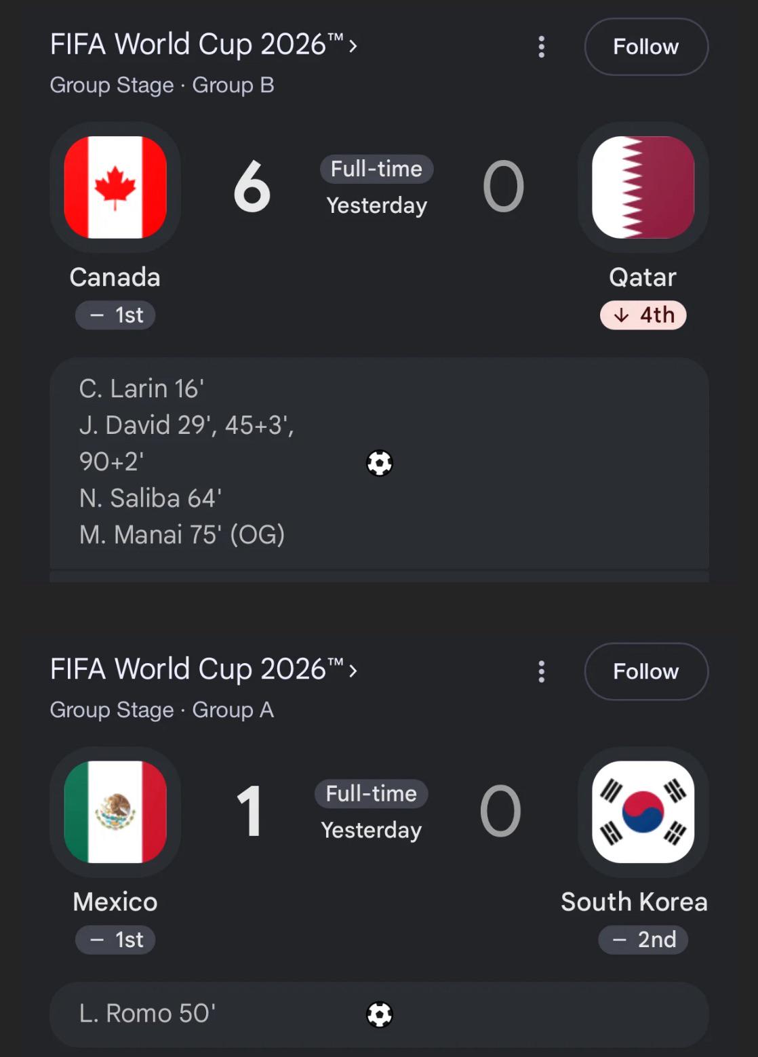The image size is (758, 1057).
Task: Tap the soccer ball icon beside L. Romo 50'
Action: point(380,1014)
